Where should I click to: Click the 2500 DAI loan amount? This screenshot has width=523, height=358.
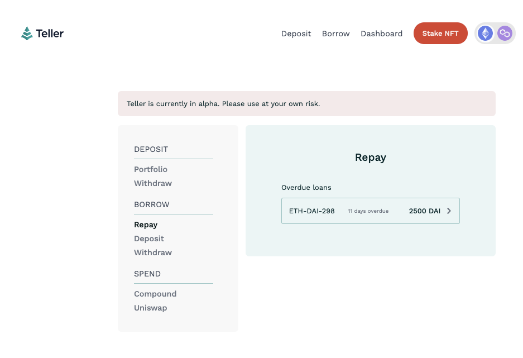coord(425,211)
